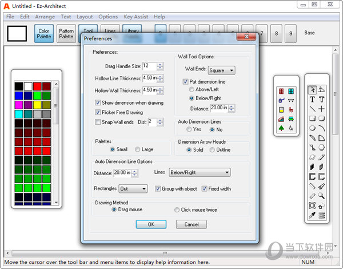
Task: Select Yes for Auto Dimension Lines
Action: 189,129
